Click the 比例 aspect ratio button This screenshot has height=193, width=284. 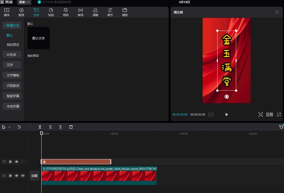click(269, 115)
